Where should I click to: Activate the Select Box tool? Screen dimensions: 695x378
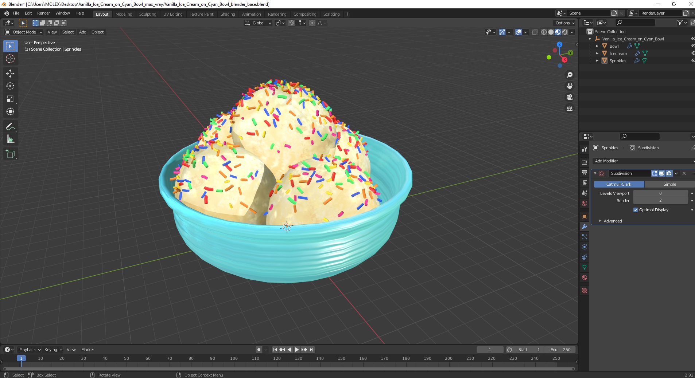click(10, 46)
